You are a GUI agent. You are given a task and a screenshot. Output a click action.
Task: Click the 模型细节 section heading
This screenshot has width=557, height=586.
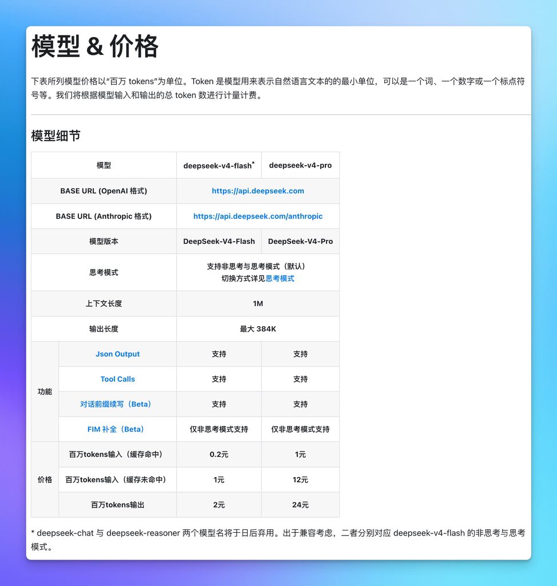(x=55, y=136)
